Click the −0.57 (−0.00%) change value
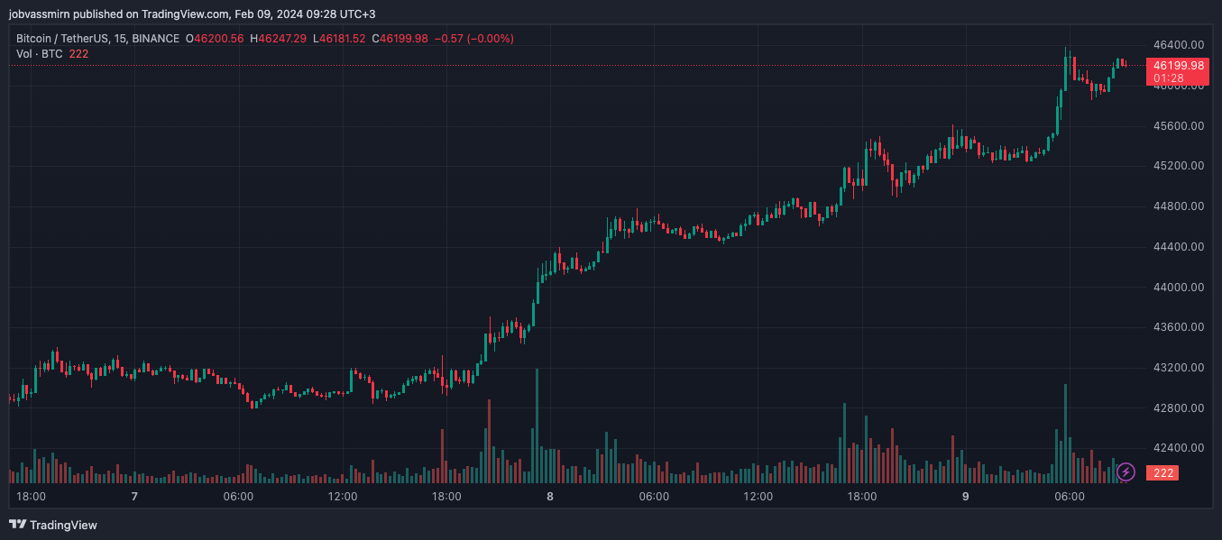Screen dimensions: 1222x540 click(x=473, y=39)
